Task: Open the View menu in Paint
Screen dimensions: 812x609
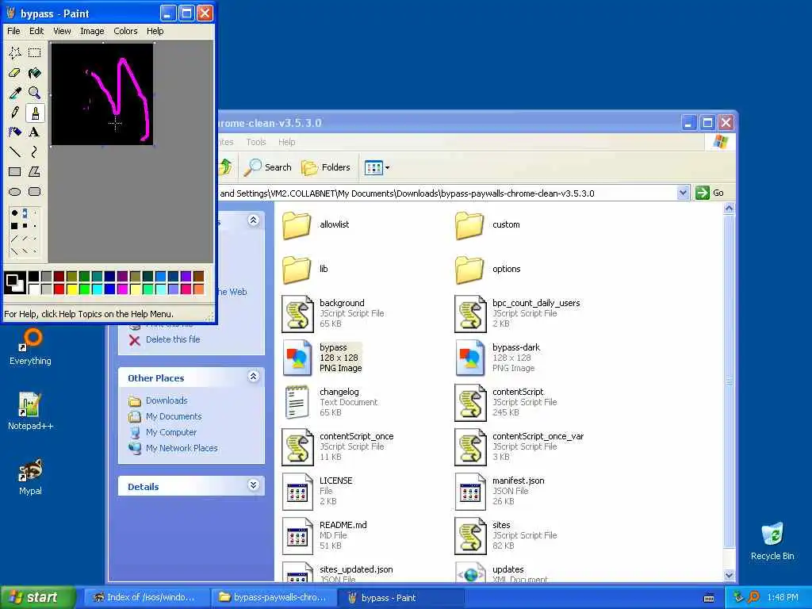Action: click(x=62, y=31)
